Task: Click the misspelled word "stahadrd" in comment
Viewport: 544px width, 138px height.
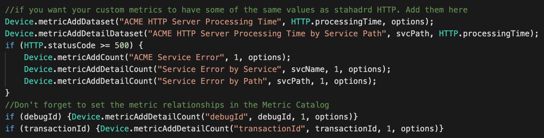Action: (x=353, y=10)
